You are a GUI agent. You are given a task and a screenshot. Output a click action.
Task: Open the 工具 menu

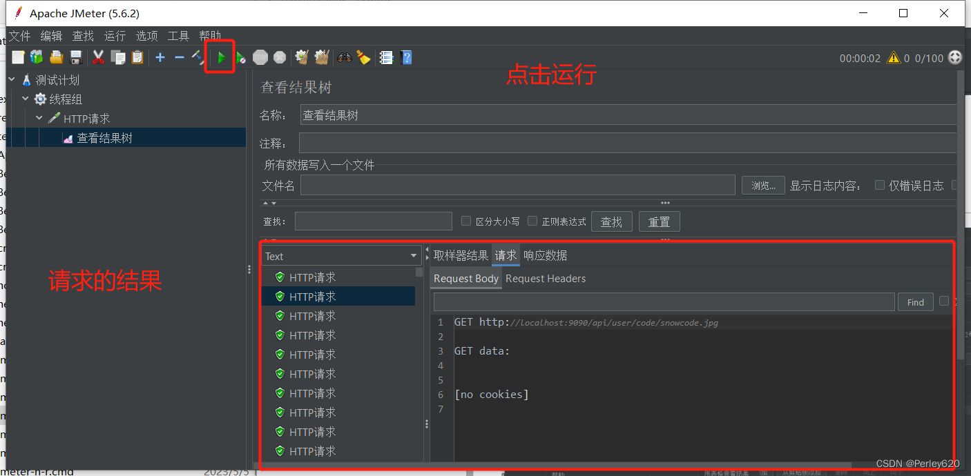click(x=178, y=36)
